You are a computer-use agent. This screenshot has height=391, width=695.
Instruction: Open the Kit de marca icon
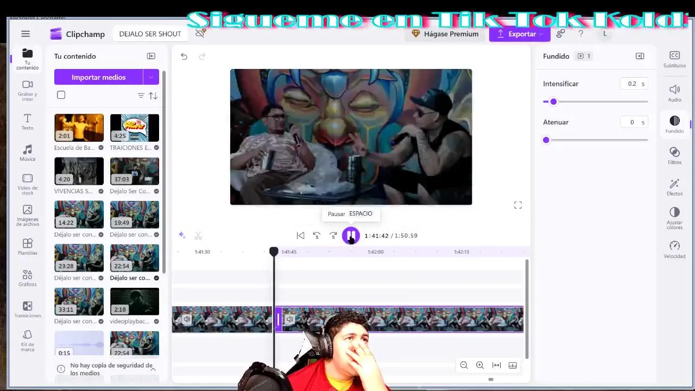(x=27, y=340)
